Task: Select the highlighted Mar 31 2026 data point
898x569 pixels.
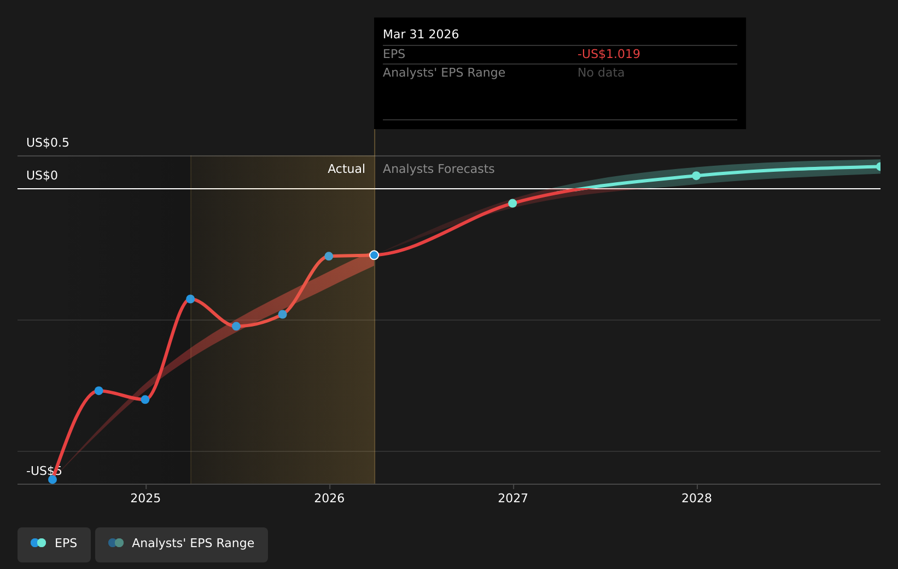Action: tap(374, 255)
